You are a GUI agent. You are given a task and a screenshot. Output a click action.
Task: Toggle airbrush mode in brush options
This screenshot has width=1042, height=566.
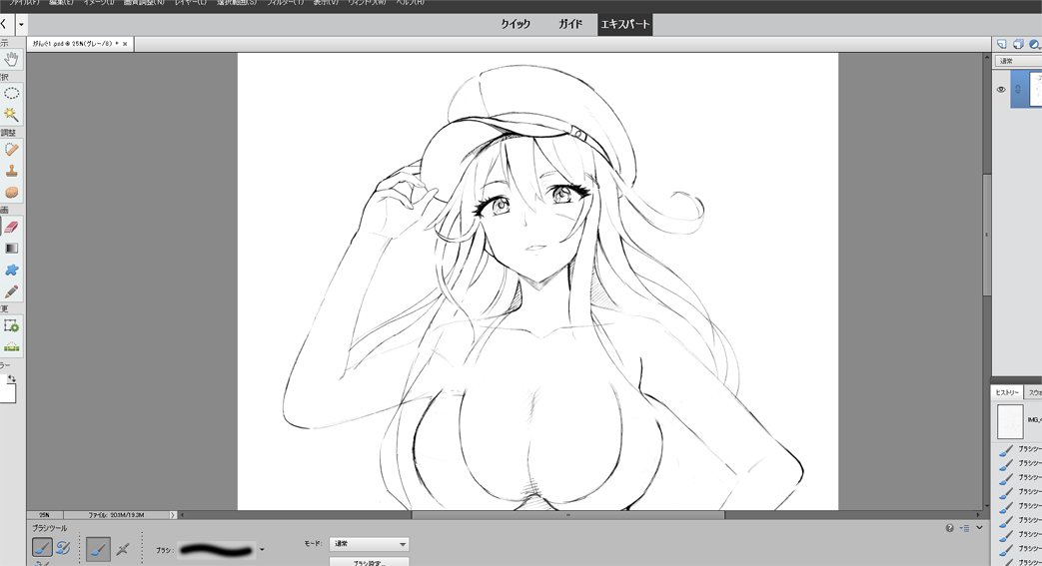click(x=123, y=549)
